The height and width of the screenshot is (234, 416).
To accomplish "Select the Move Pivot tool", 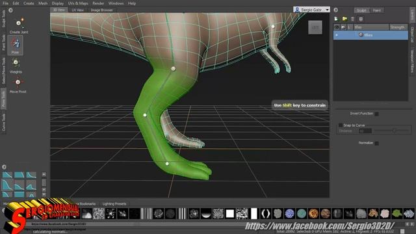I will [x=18, y=85].
